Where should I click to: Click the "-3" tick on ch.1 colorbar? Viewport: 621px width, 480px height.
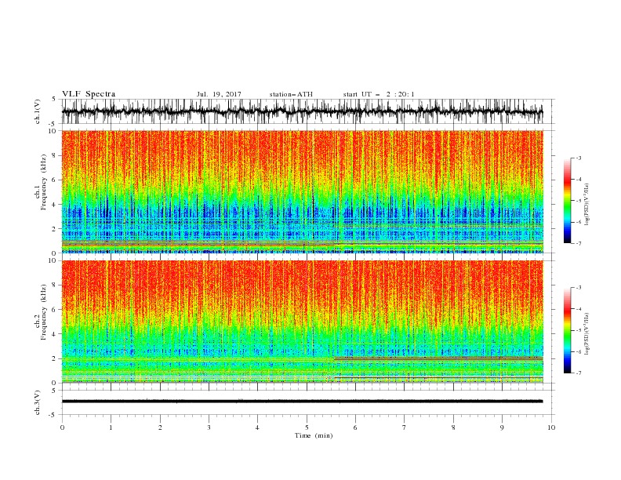(578, 158)
